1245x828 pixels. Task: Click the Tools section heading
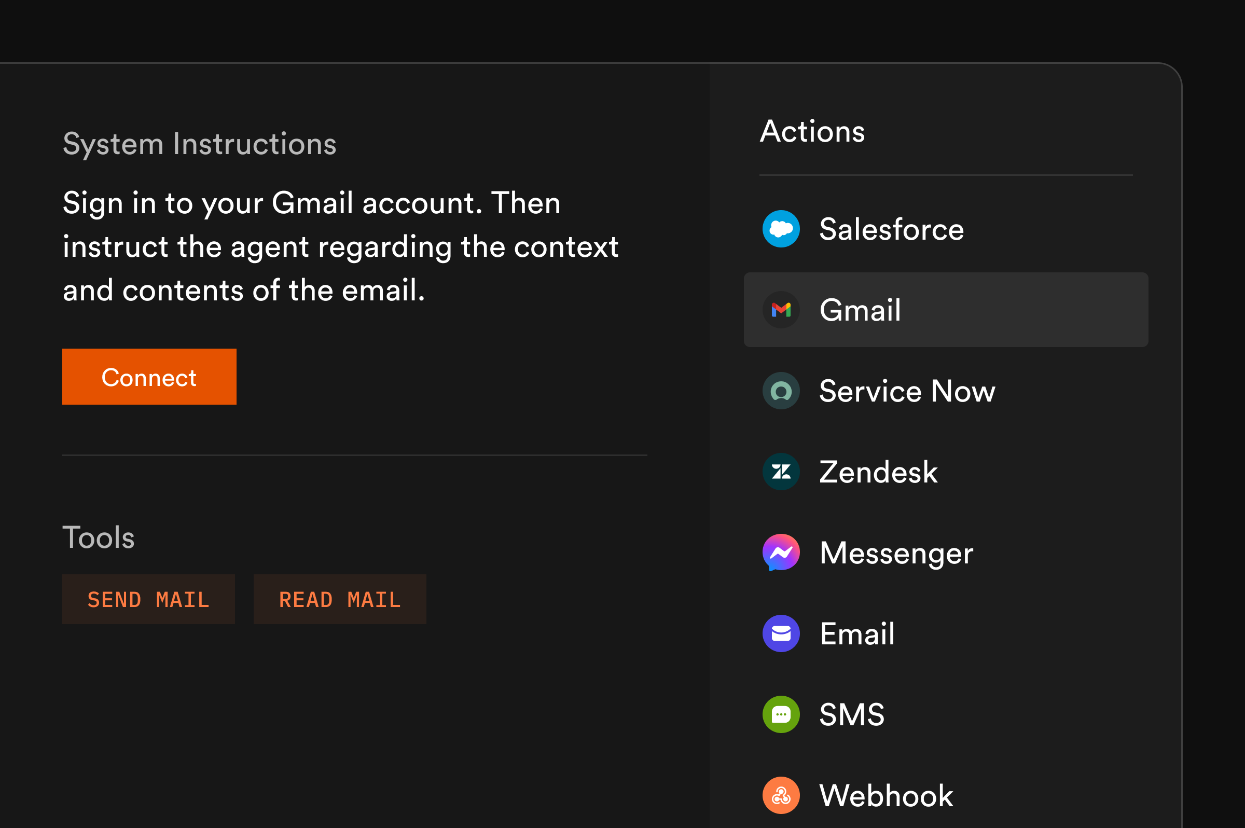99,537
